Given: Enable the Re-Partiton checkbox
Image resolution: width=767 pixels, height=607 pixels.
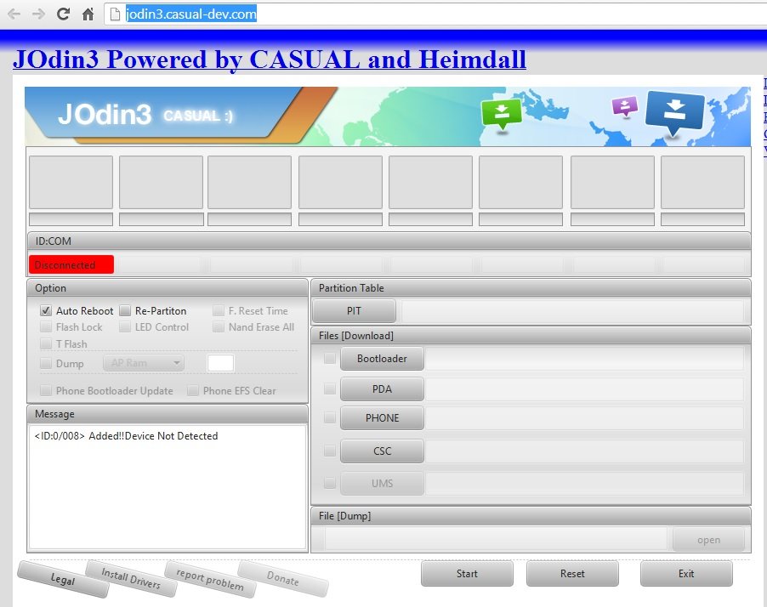Looking at the screenshot, I should pyautogui.click(x=125, y=311).
